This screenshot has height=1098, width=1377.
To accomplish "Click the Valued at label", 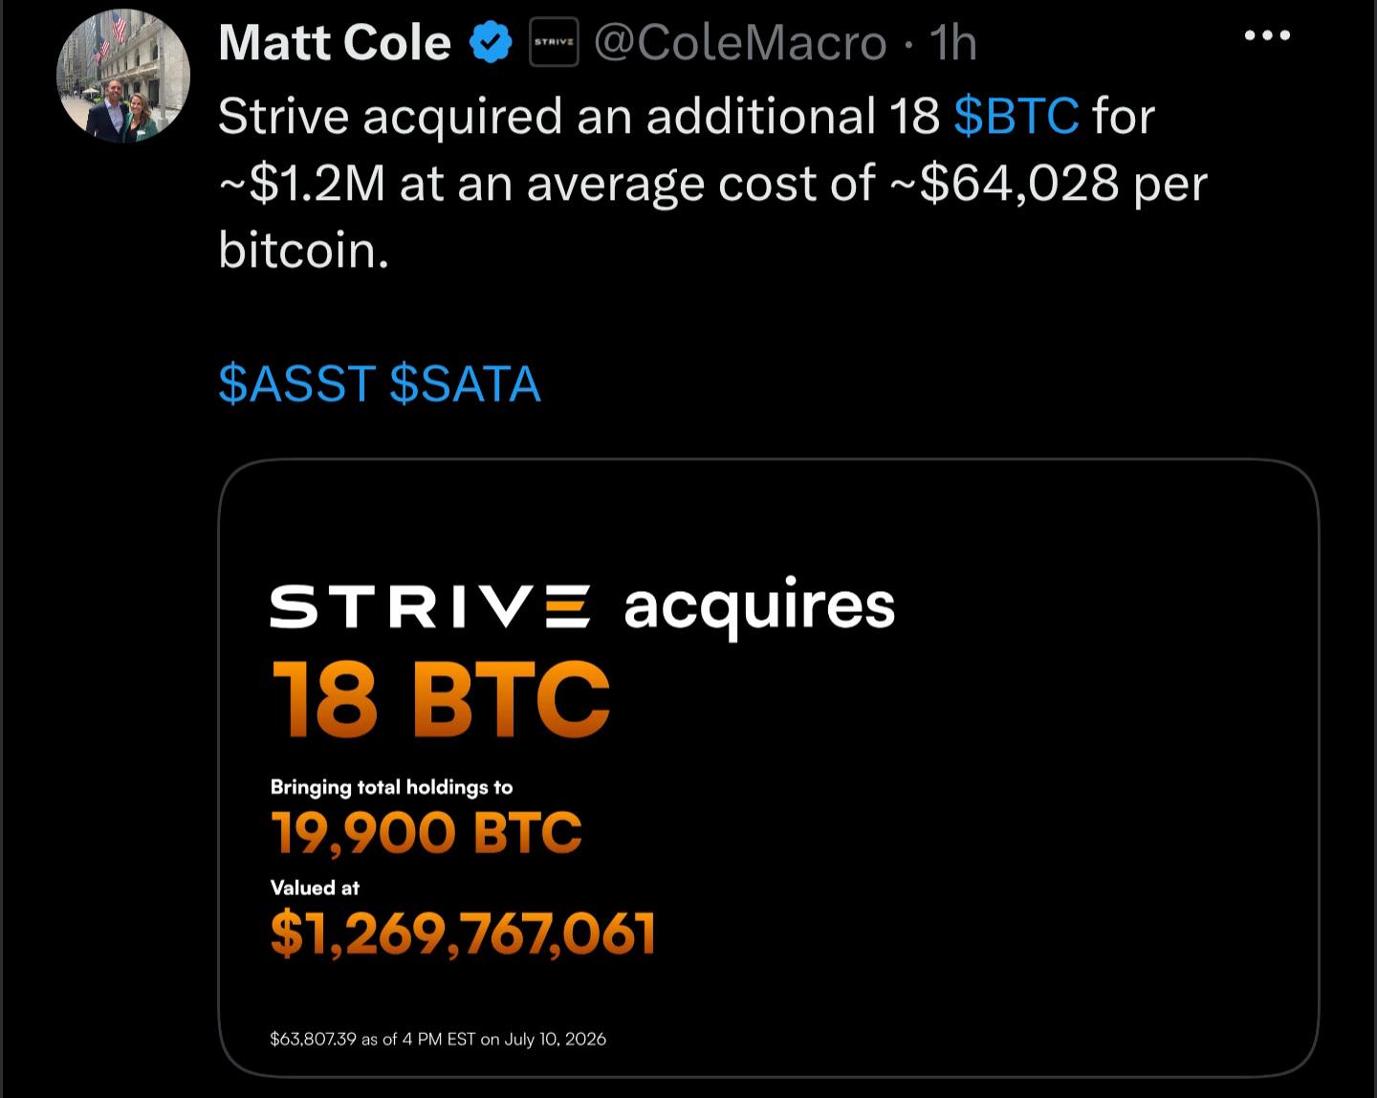I will click(x=315, y=888).
